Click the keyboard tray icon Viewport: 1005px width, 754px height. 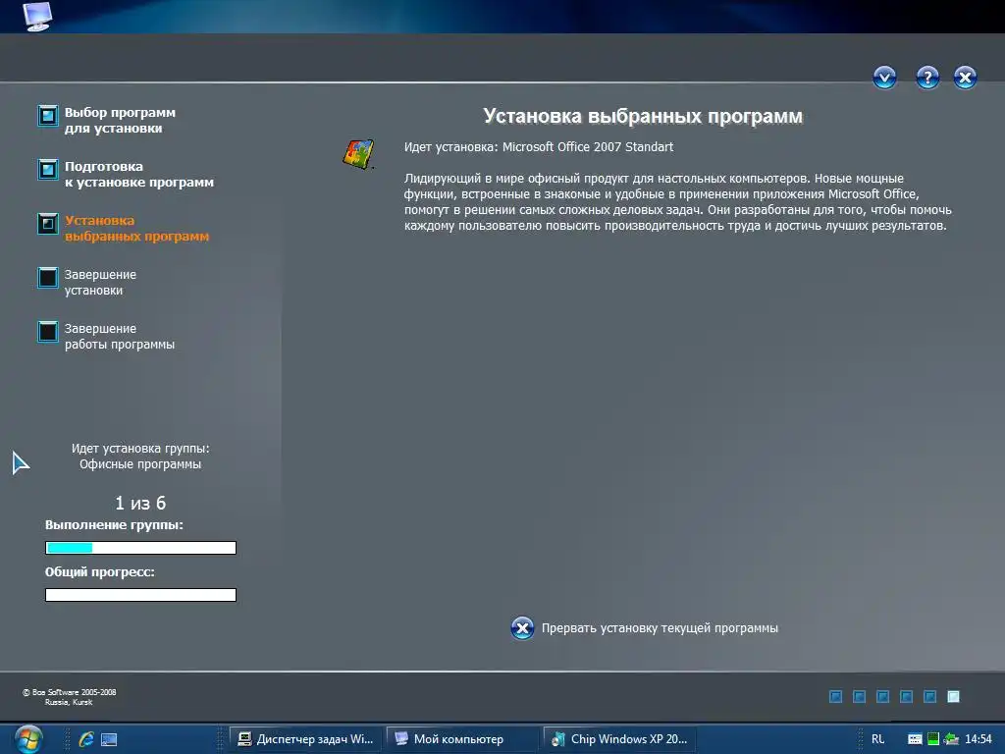(916, 739)
